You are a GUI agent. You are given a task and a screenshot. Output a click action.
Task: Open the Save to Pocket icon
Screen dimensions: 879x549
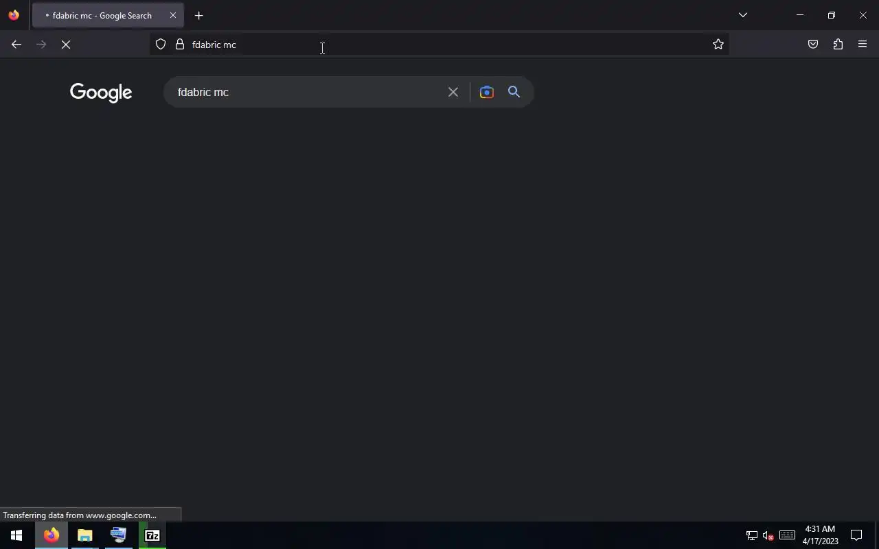pyautogui.click(x=813, y=45)
